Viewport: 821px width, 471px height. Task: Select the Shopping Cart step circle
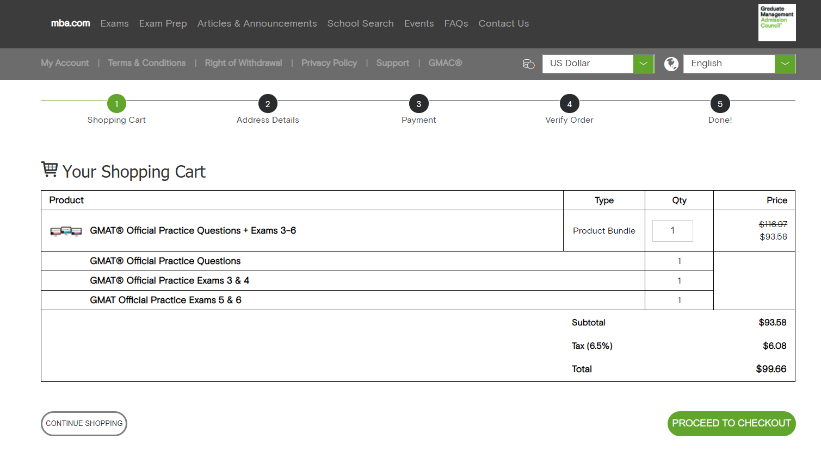pyautogui.click(x=116, y=103)
